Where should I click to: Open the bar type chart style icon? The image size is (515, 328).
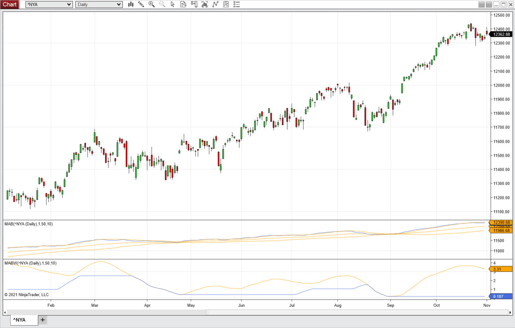pos(131,4)
